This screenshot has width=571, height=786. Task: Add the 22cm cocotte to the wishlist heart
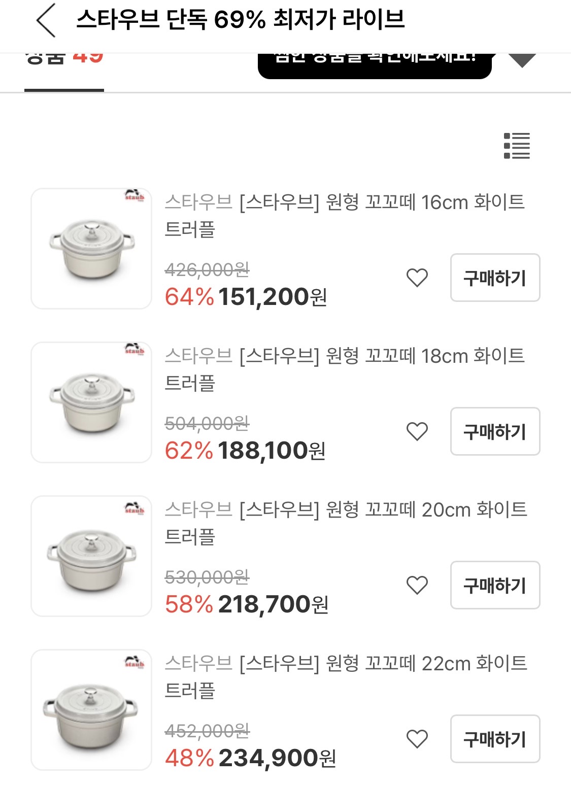point(417,739)
